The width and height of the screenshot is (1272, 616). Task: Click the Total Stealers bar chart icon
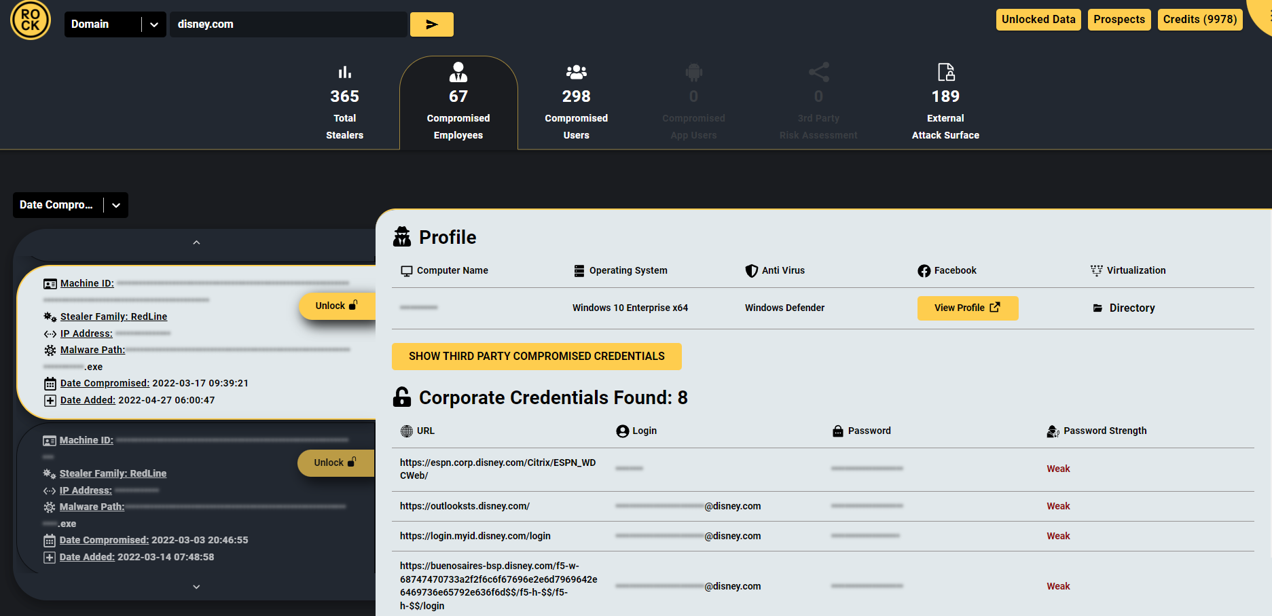click(345, 72)
